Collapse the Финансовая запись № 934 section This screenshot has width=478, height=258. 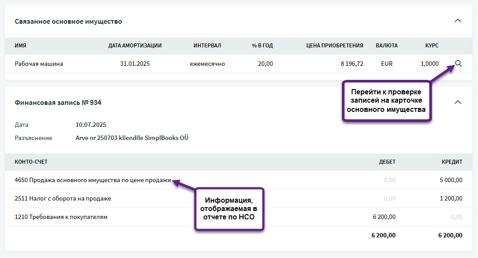coord(458,102)
